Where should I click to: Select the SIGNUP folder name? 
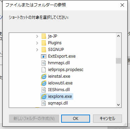coord(56,50)
